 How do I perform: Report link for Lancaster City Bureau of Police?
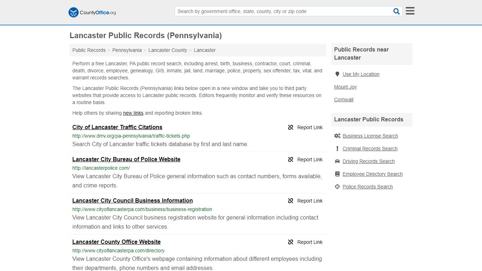pyautogui.click(x=310, y=159)
